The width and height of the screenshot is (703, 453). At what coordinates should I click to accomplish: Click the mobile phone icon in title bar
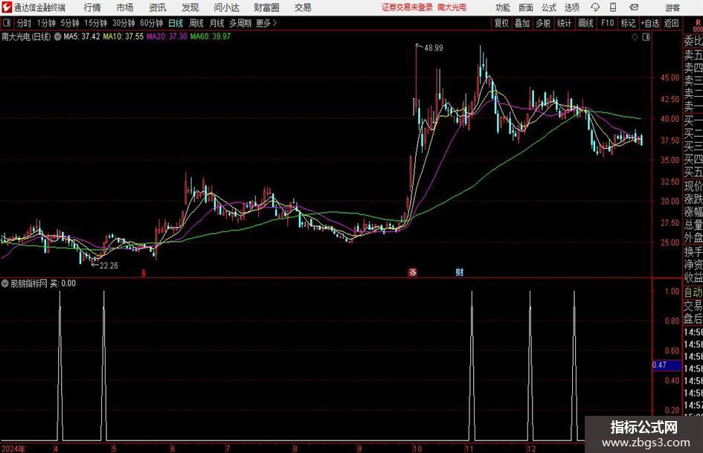coord(613,7)
